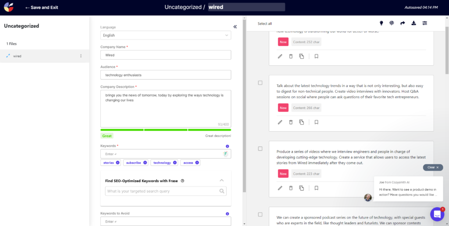Viewport: 449px width, 226px height.
Task: Click the share arrow icon in toolbar
Action: [x=403, y=23]
